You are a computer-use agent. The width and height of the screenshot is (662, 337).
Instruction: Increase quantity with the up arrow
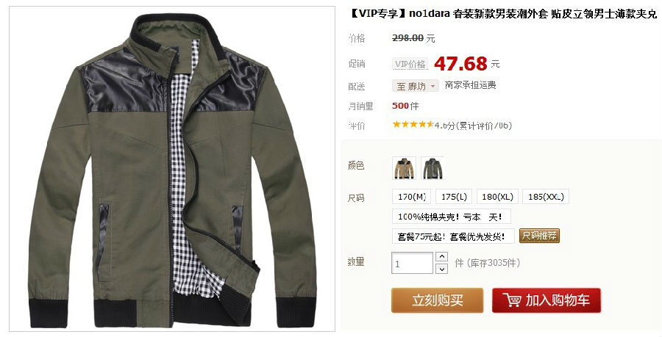pyautogui.click(x=441, y=256)
